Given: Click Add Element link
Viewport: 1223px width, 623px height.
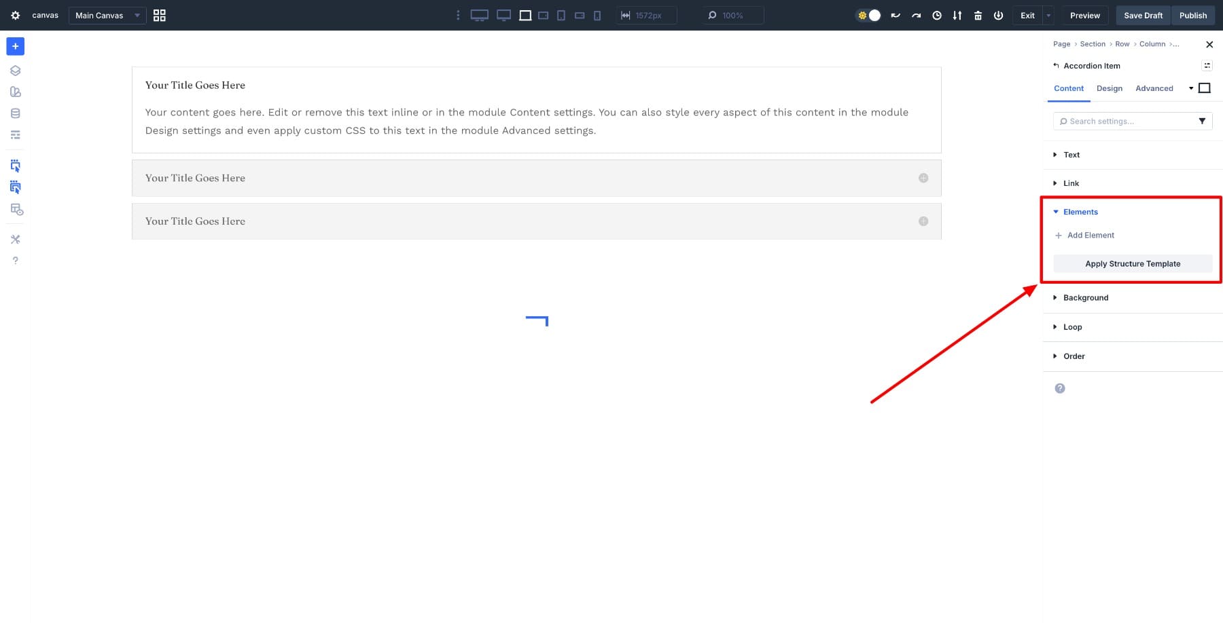Looking at the screenshot, I should (x=1090, y=235).
